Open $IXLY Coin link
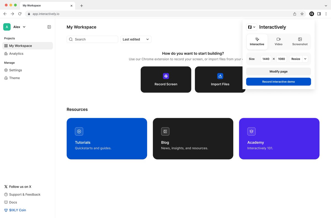The width and height of the screenshot is (331, 218). [15, 210]
